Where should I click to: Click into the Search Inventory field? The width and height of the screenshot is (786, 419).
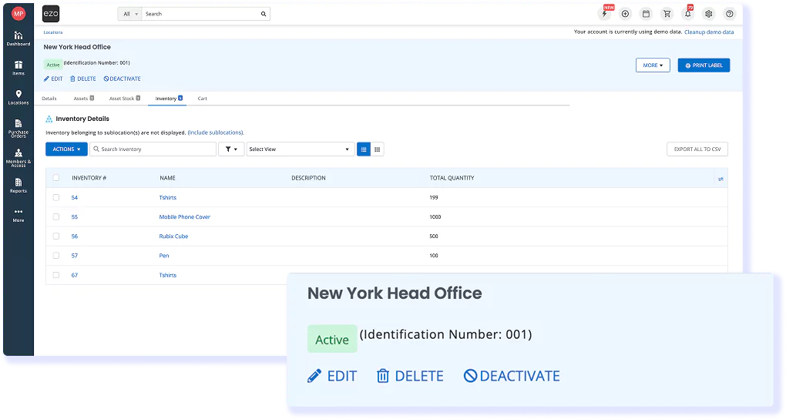click(154, 149)
